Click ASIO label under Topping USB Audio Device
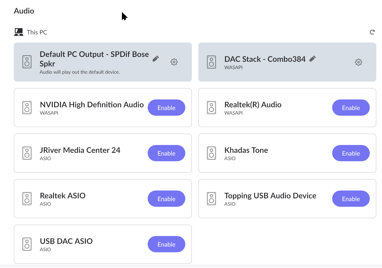This screenshot has height=268, width=382. 230,204
